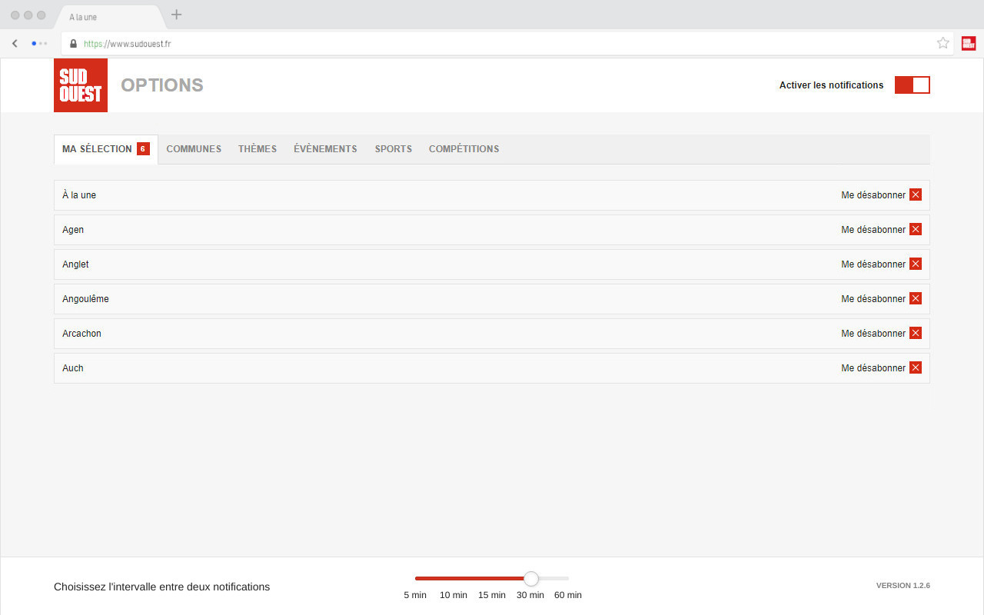Switch to the Communes tab

pyautogui.click(x=194, y=149)
